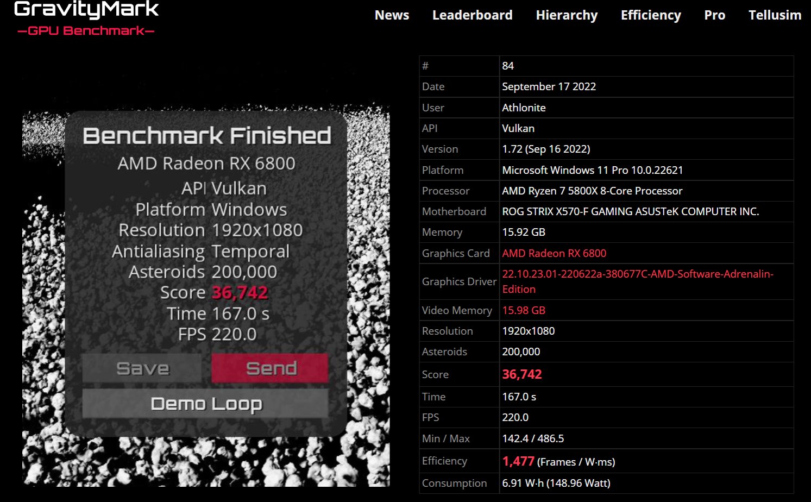Click the red Score 36,742 in benchmark image
The width and height of the screenshot is (811, 502).
pos(240,293)
